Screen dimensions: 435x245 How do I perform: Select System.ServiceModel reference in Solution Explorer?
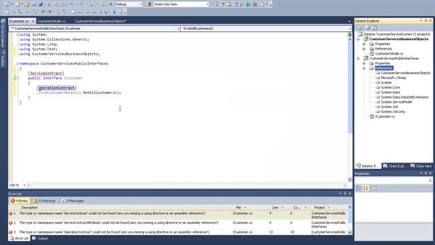(x=396, y=102)
